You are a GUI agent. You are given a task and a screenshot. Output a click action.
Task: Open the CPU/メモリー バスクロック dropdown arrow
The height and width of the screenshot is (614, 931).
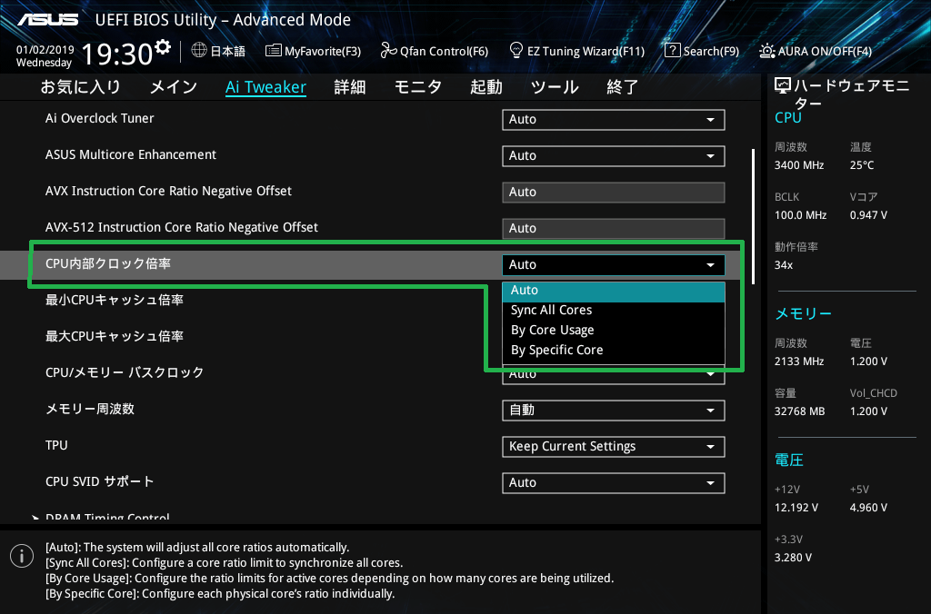710,375
